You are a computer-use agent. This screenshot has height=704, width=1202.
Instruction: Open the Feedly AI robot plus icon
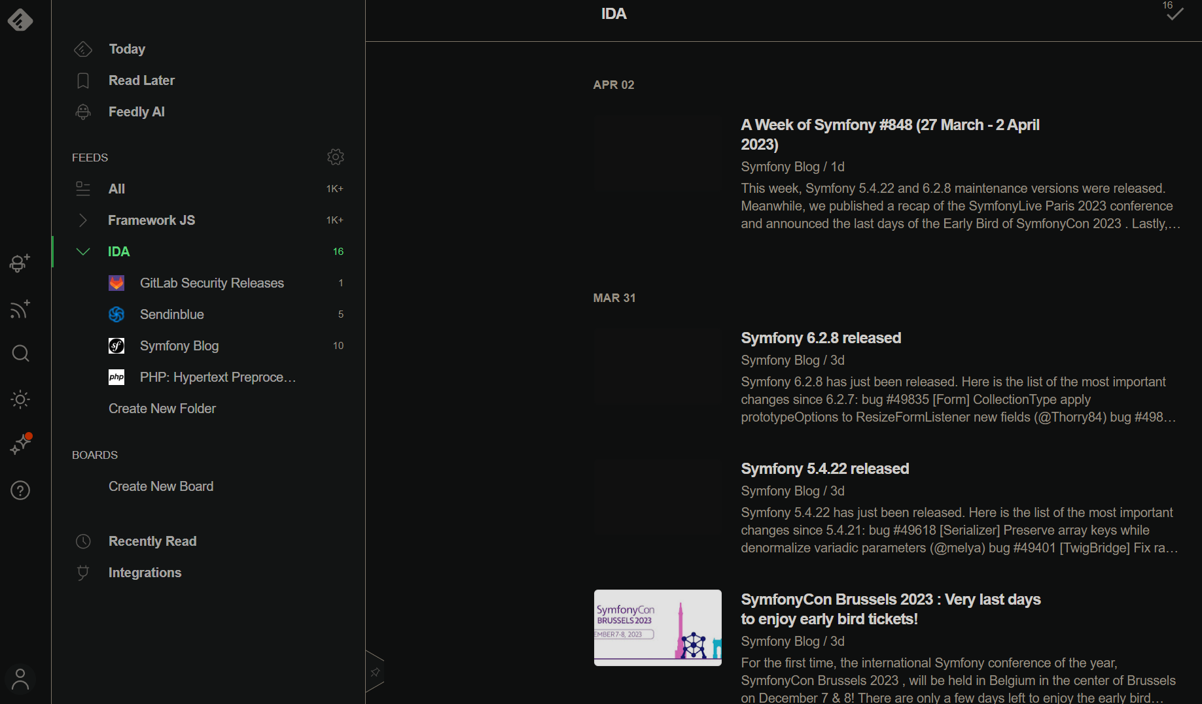pyautogui.click(x=20, y=263)
